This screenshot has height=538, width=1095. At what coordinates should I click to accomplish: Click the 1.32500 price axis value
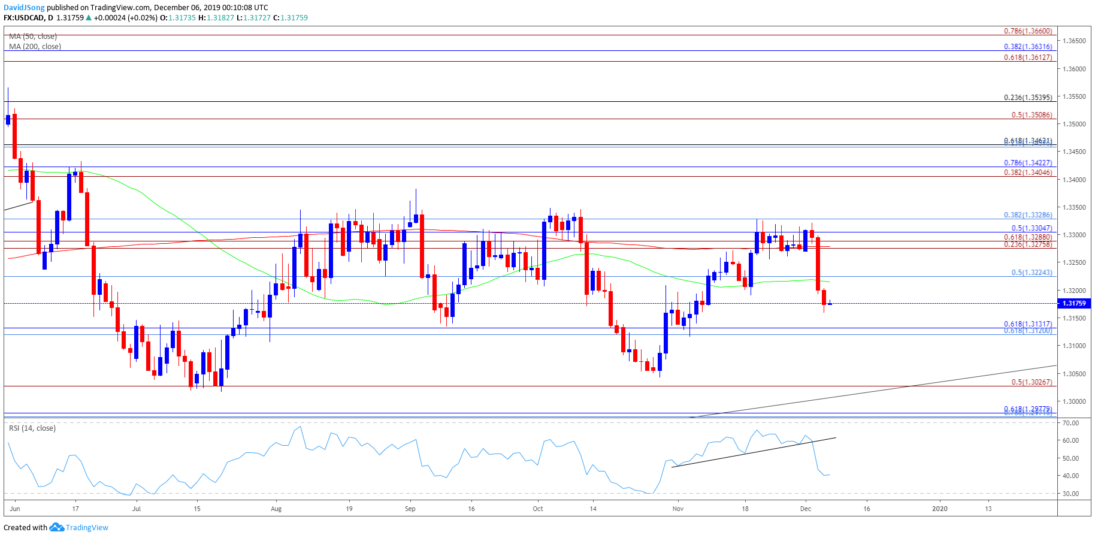coord(1074,263)
